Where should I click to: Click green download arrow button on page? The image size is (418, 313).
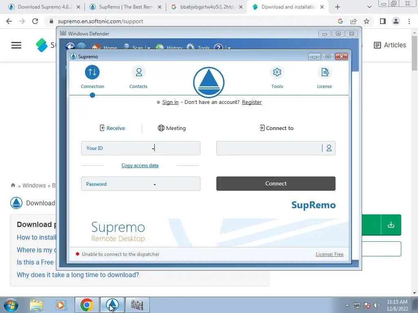point(391,225)
